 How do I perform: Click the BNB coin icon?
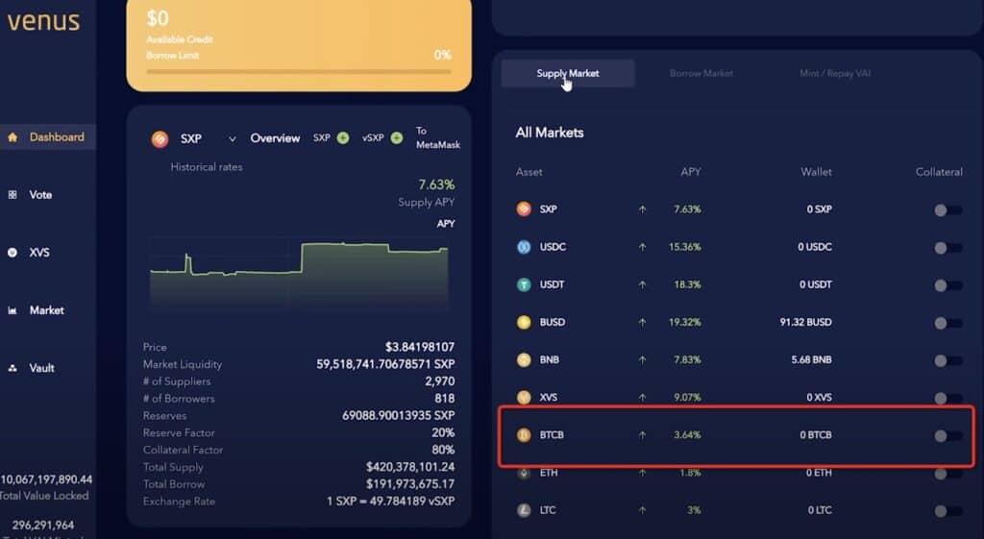click(x=524, y=360)
